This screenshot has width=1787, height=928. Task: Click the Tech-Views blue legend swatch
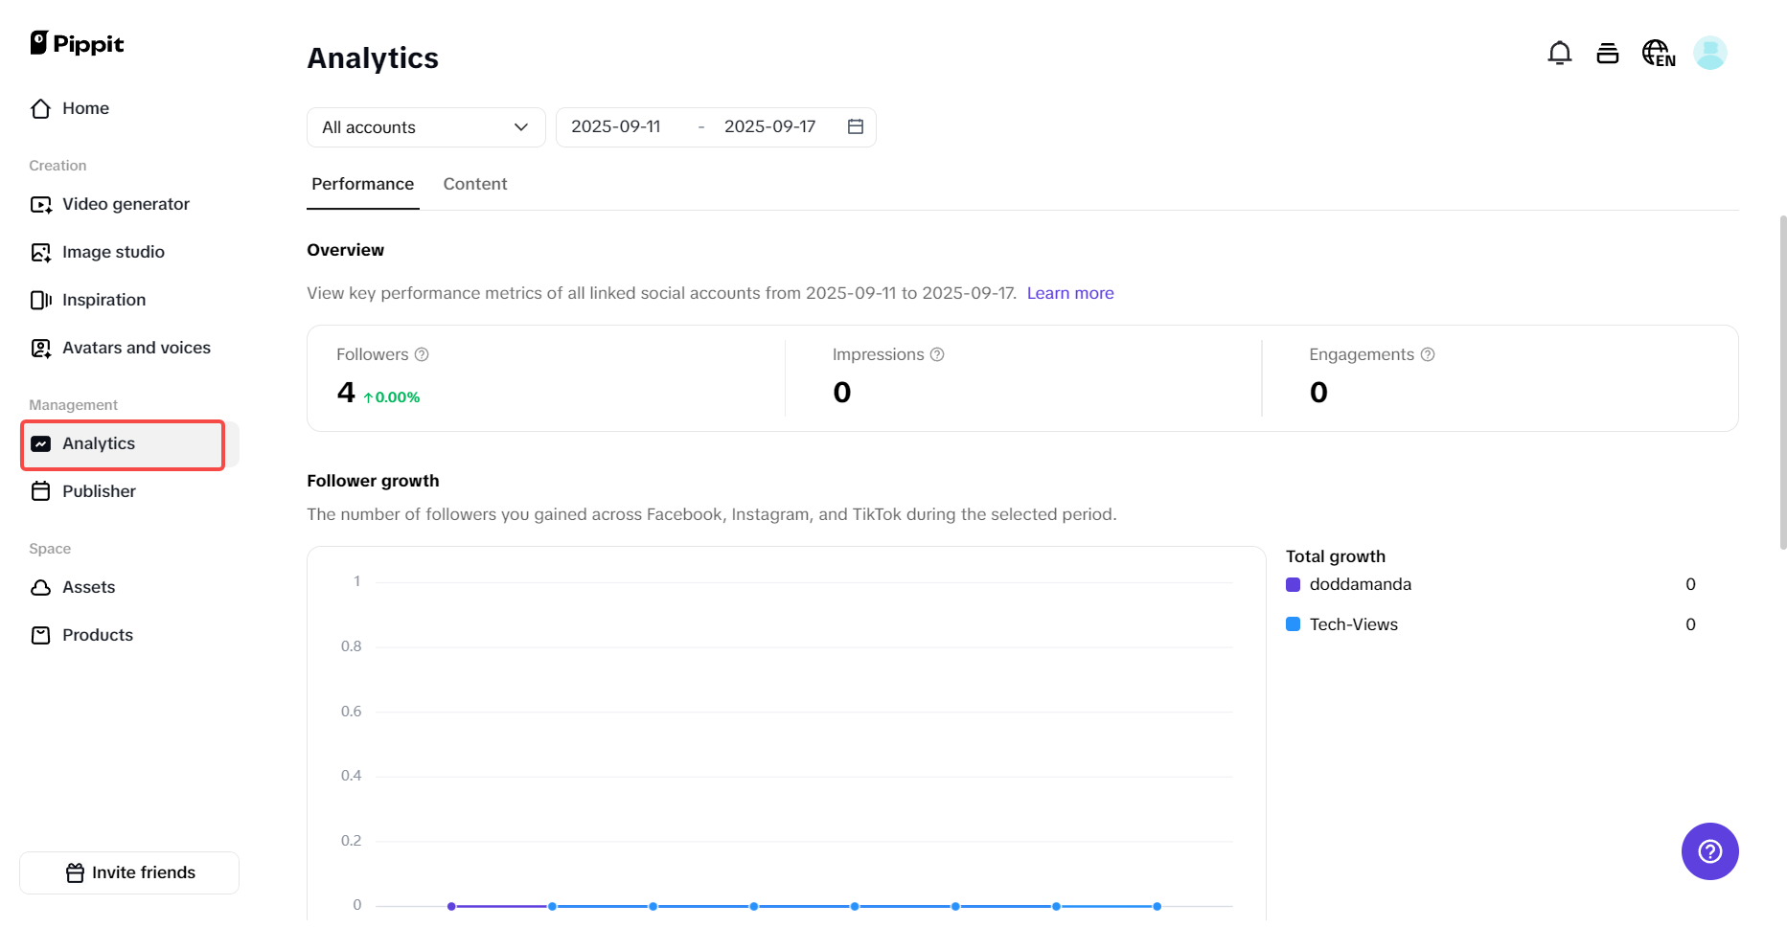(1293, 624)
